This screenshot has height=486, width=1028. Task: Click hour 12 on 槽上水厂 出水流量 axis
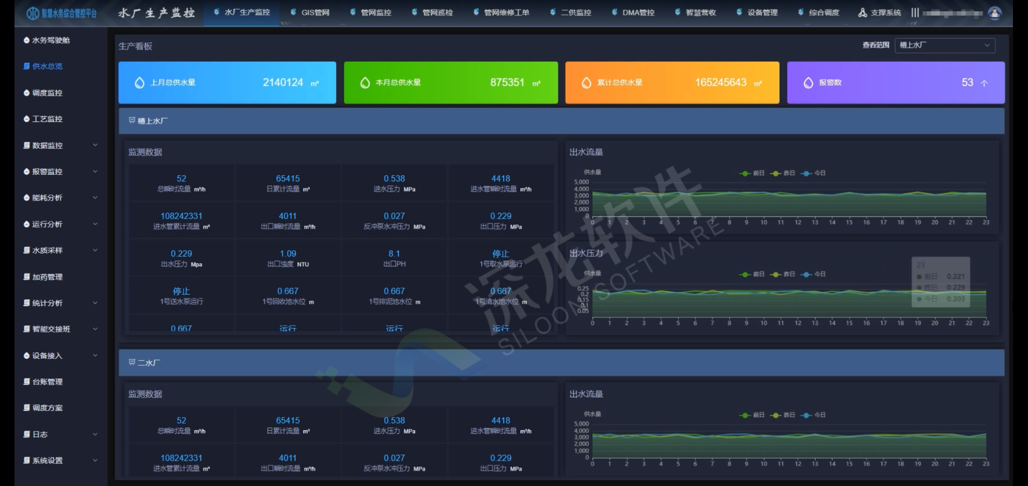(x=798, y=222)
